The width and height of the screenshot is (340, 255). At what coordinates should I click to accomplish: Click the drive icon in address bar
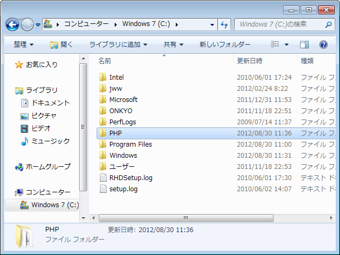click(x=48, y=24)
